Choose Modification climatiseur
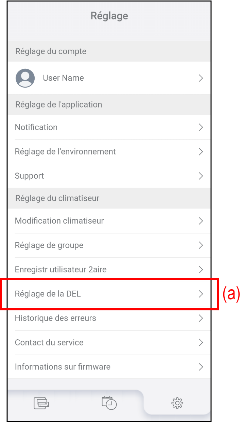This screenshot has height=423, width=243. (59, 221)
